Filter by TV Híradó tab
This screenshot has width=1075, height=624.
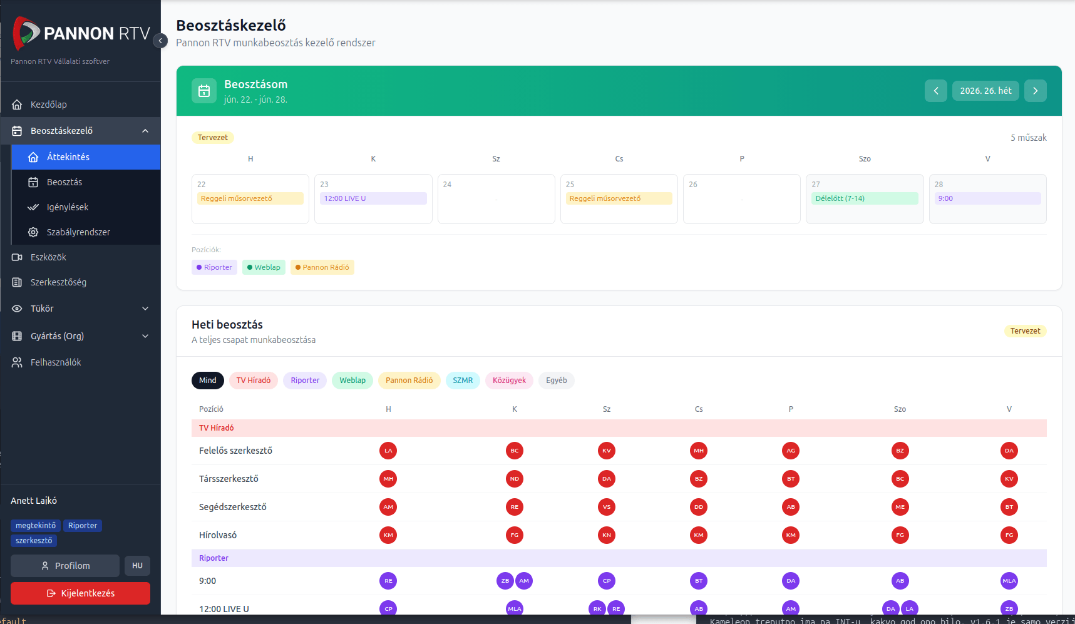[254, 381]
